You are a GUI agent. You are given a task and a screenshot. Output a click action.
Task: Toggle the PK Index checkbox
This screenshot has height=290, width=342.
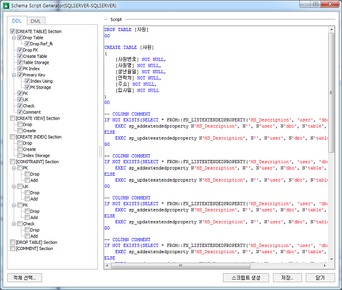tap(20, 68)
